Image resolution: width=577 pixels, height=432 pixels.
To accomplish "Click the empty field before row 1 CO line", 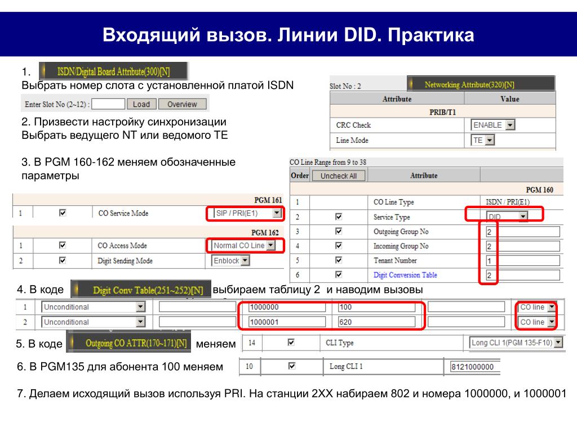I will coord(466,307).
